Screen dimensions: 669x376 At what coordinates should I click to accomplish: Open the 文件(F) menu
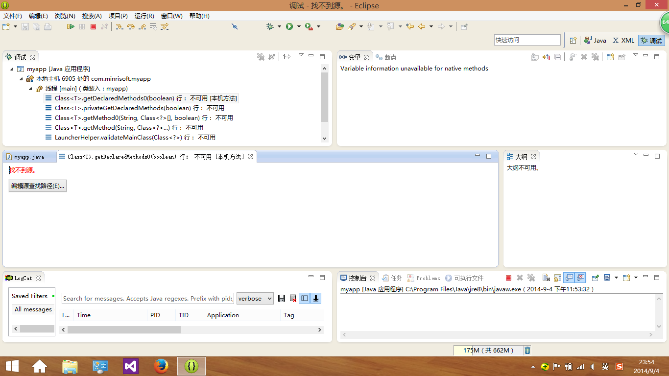point(13,16)
